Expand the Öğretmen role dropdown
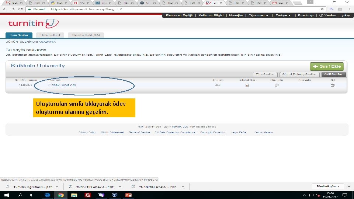Screen dimensions: 354x199 tap(258, 15)
